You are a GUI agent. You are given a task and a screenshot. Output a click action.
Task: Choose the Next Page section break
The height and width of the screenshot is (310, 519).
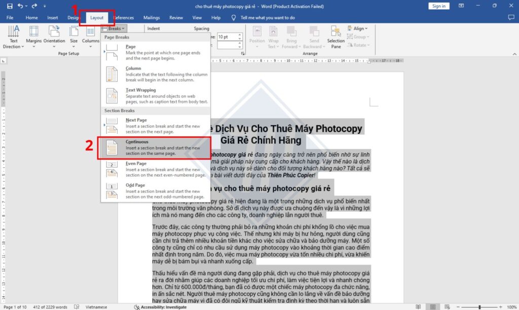tap(142, 123)
